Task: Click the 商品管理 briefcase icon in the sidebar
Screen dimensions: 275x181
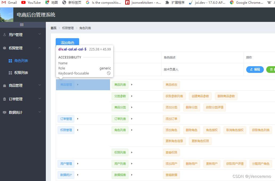Action: [x=4, y=85]
